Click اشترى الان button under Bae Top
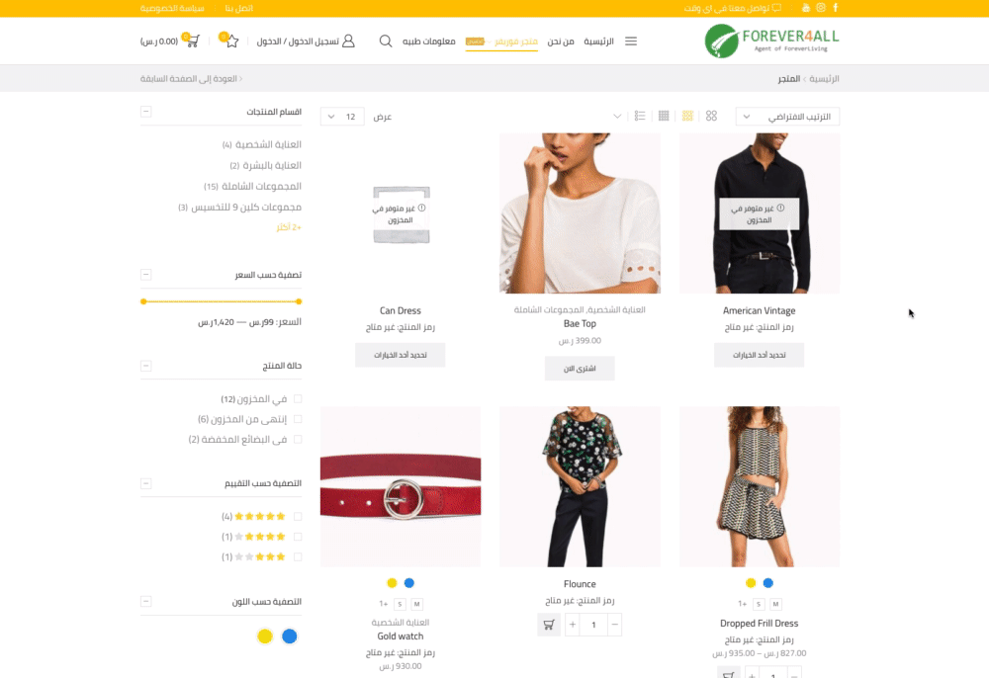The height and width of the screenshot is (678, 989). click(580, 368)
